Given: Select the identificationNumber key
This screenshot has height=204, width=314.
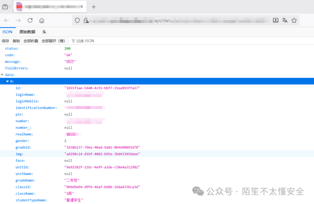Looking at the screenshot, I should [36, 108].
